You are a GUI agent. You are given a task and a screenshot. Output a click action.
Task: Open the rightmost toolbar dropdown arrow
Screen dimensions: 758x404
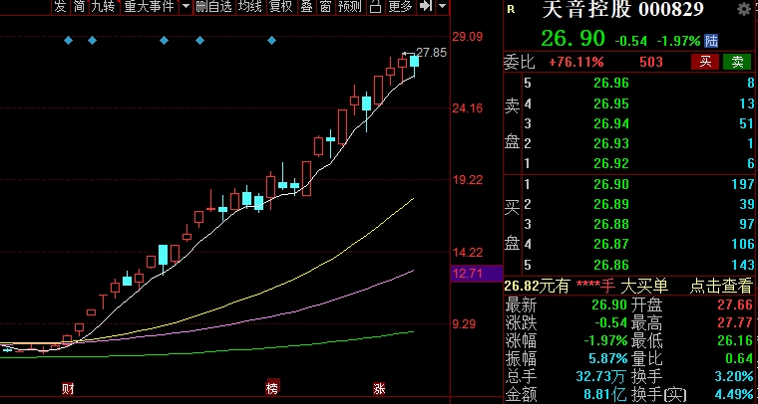[440, 7]
